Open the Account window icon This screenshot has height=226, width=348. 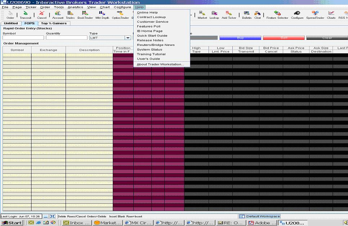tap(58, 15)
